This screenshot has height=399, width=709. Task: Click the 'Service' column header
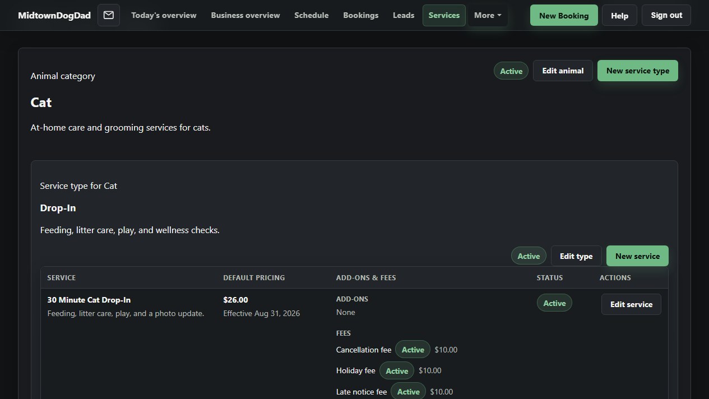(x=61, y=277)
